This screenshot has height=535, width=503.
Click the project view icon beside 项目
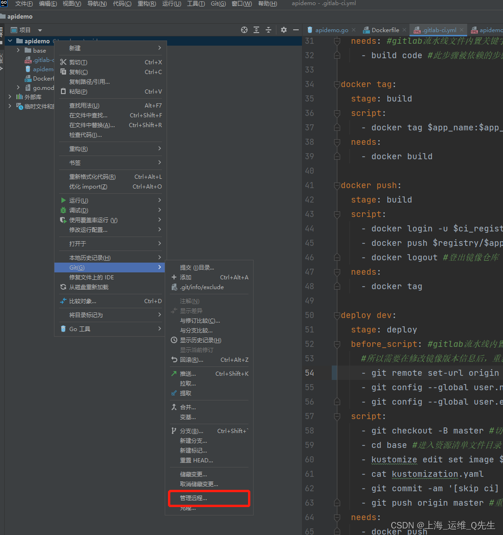(x=14, y=30)
